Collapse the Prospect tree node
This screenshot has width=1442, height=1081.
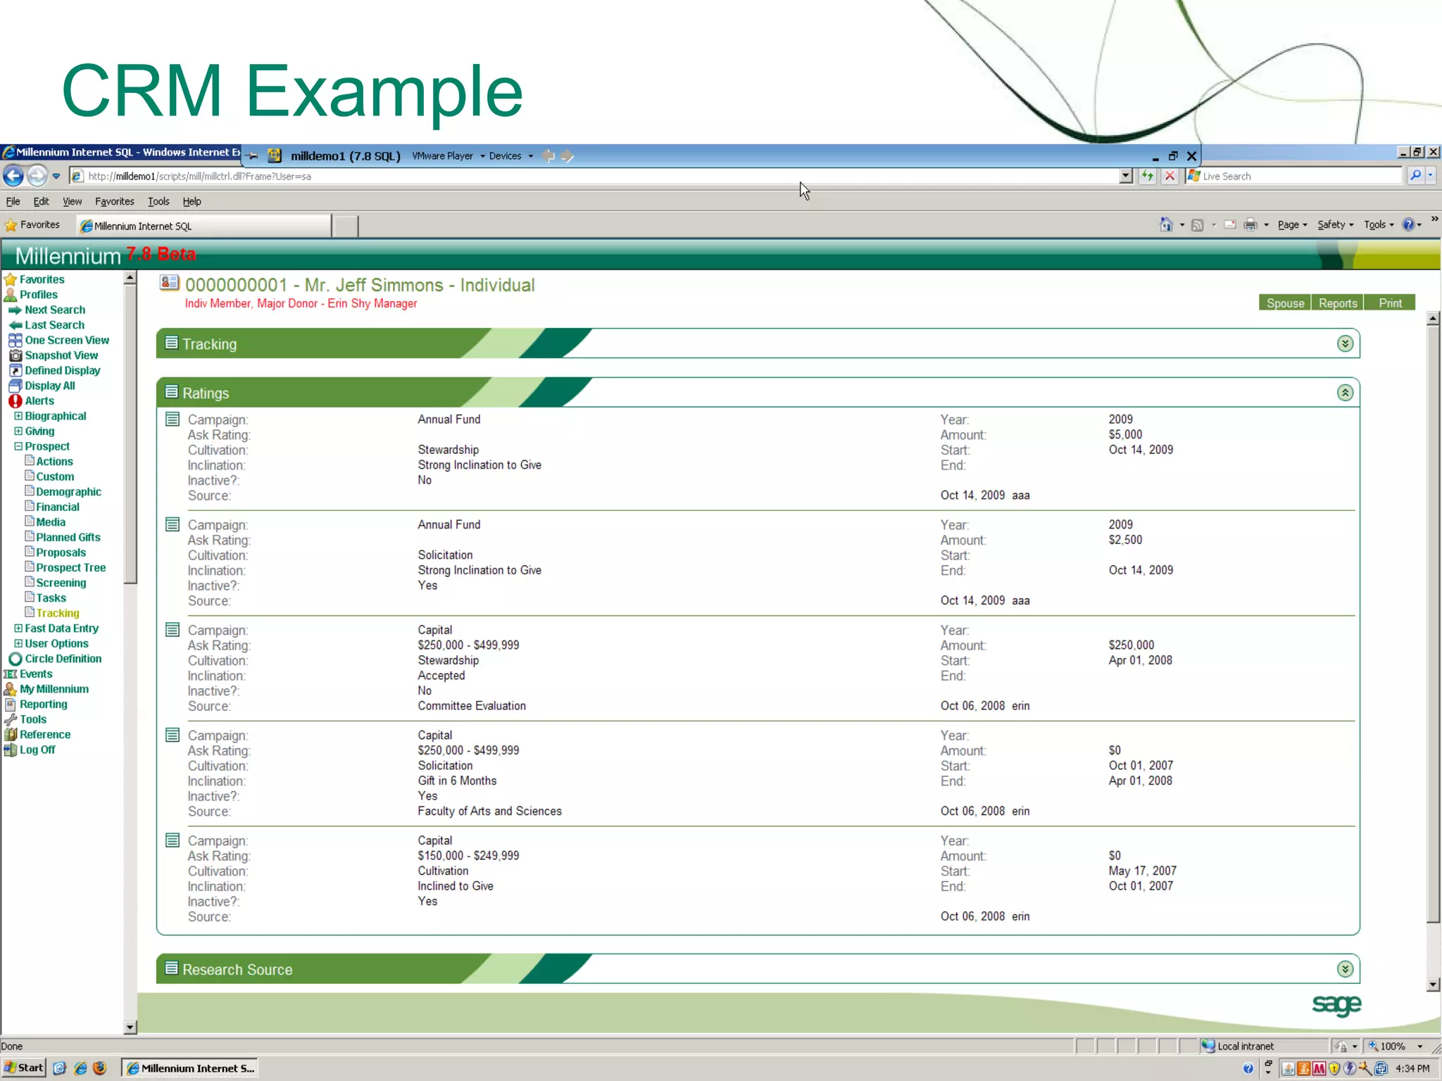tap(18, 446)
